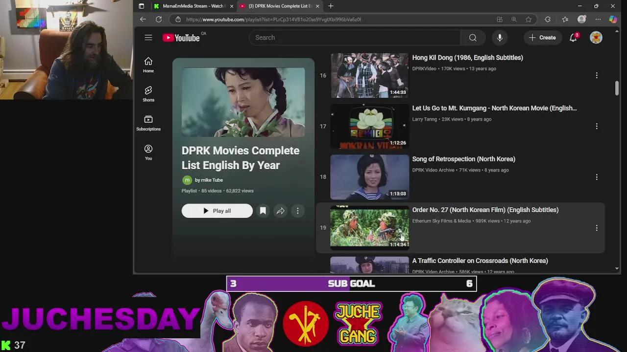Open the You section in sidebar
This screenshot has width=627, height=352.
148,152
